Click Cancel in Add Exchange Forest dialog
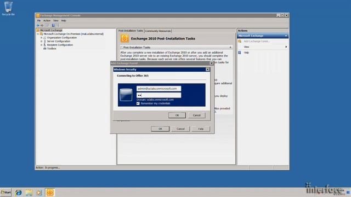The width and height of the screenshot is (351, 197). pyautogui.click(x=180, y=129)
